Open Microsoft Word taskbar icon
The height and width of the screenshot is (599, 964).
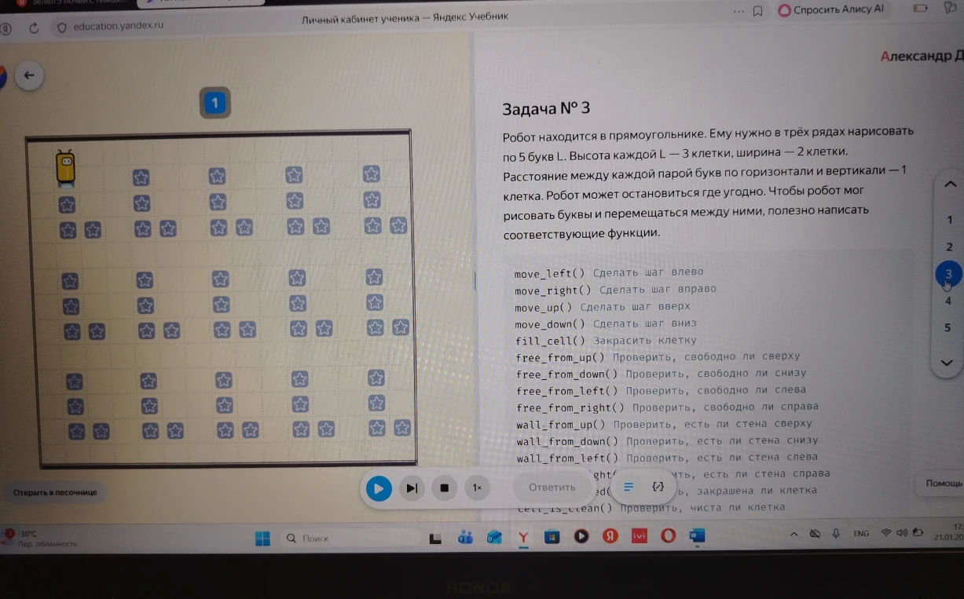(x=695, y=535)
